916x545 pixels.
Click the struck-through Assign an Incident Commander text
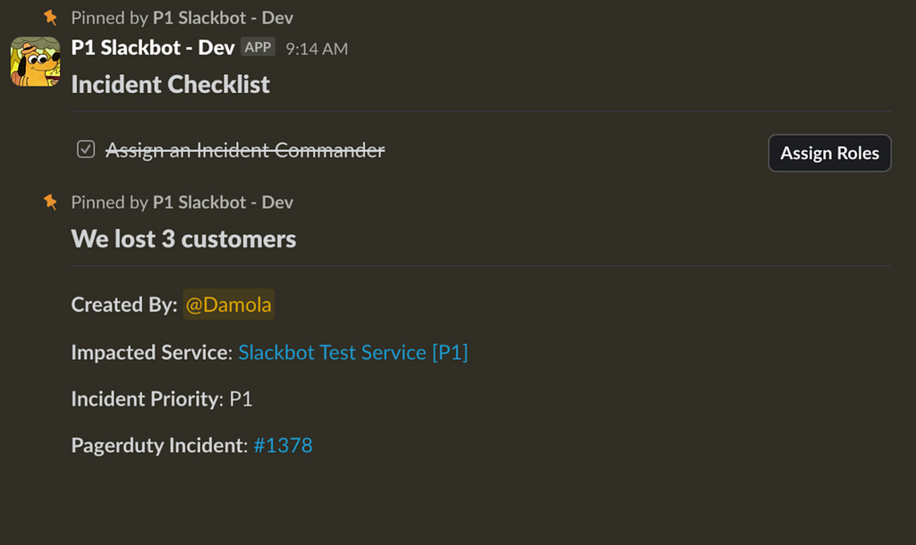(x=245, y=150)
